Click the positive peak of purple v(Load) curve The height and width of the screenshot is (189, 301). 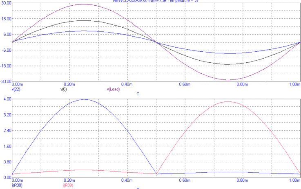[84, 4]
